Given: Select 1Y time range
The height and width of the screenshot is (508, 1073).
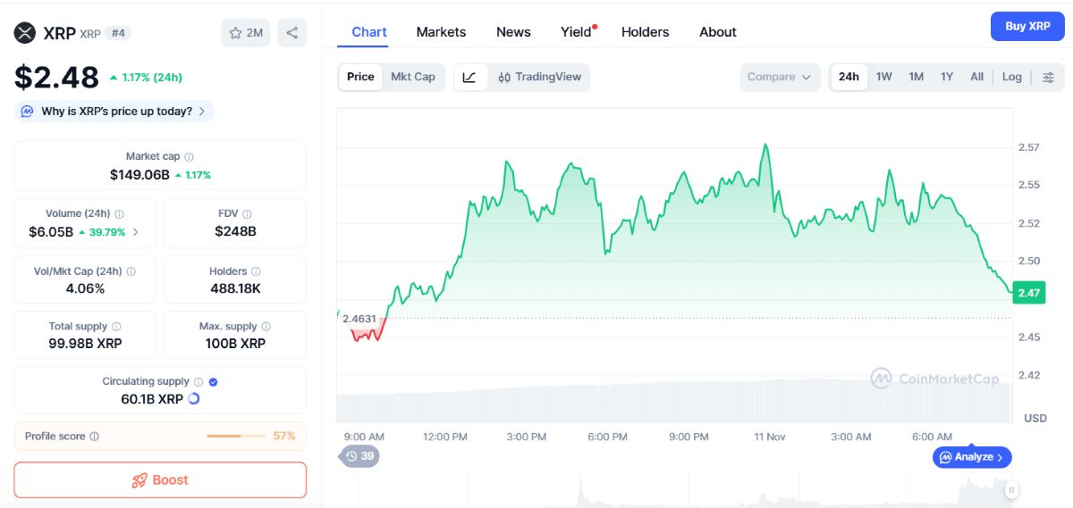Looking at the screenshot, I should click(947, 77).
